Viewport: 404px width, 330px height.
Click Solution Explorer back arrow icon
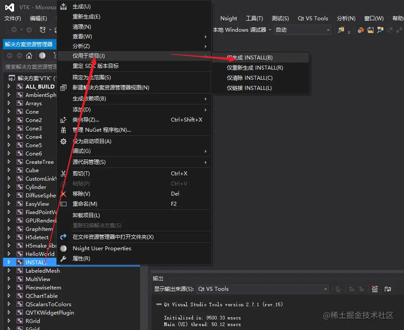click(x=10, y=56)
